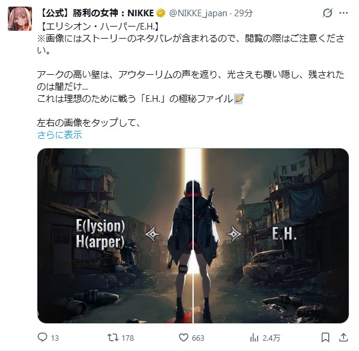Click the repost arrows icon
Image resolution: width=359 pixels, height=351 pixels.
point(113,338)
